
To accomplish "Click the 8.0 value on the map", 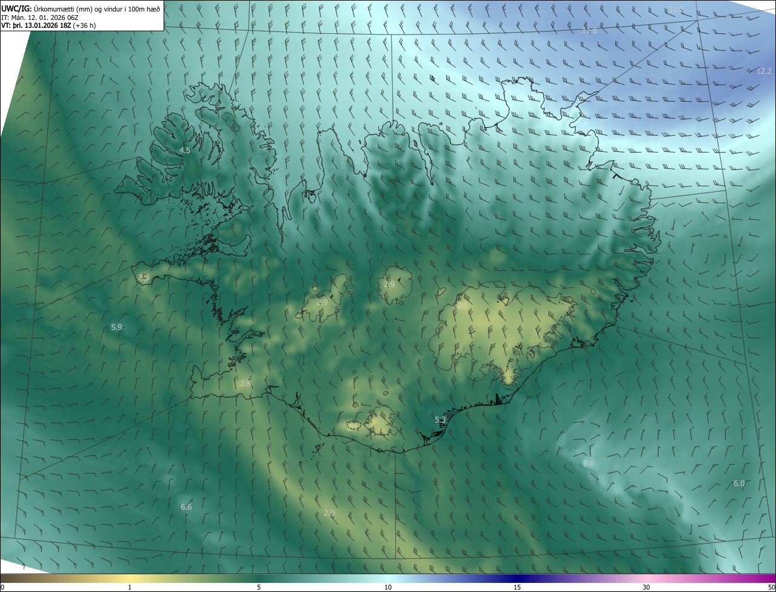I will [589, 463].
